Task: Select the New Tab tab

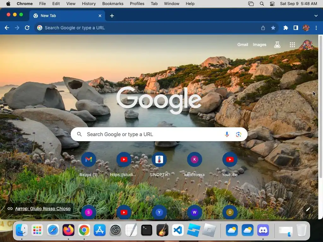Action: point(67,16)
